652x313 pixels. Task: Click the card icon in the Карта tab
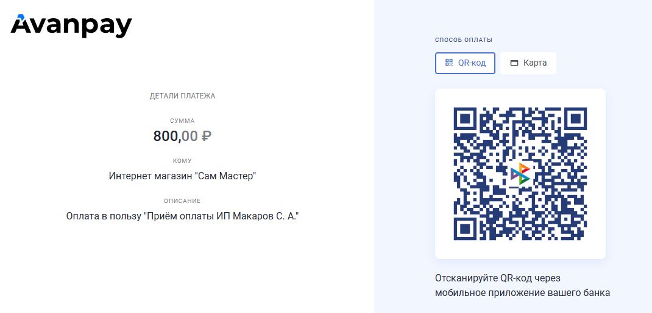click(514, 63)
